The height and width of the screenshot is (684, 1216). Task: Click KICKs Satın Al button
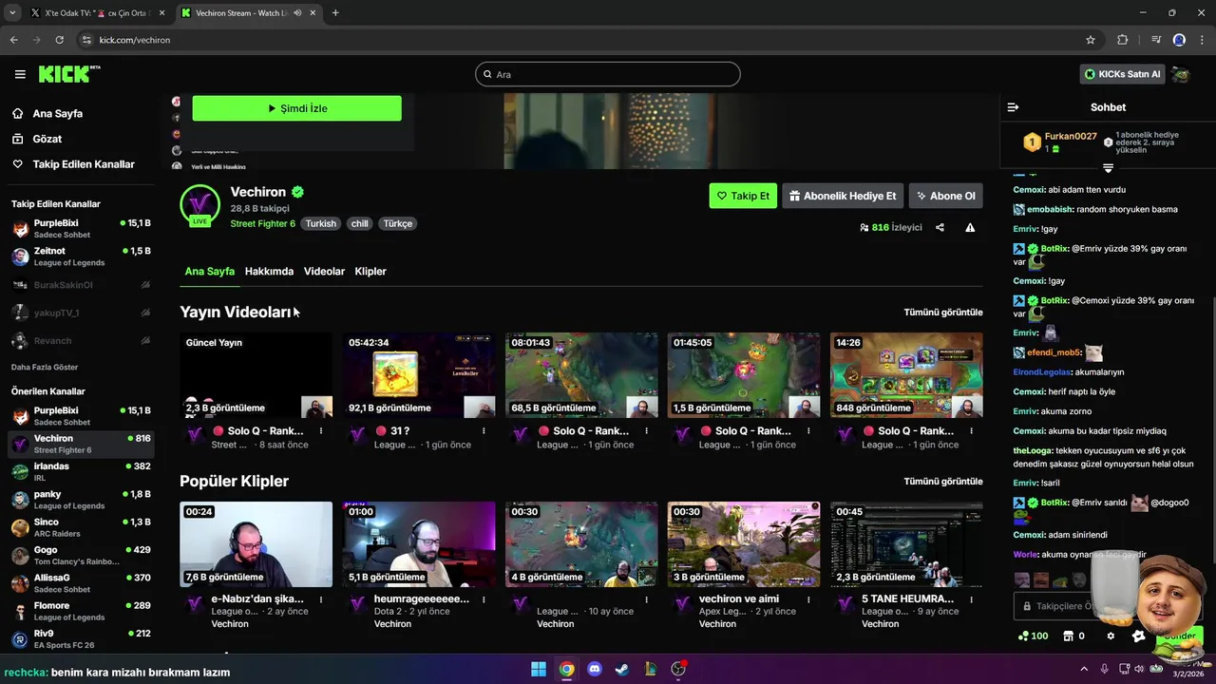point(1122,74)
